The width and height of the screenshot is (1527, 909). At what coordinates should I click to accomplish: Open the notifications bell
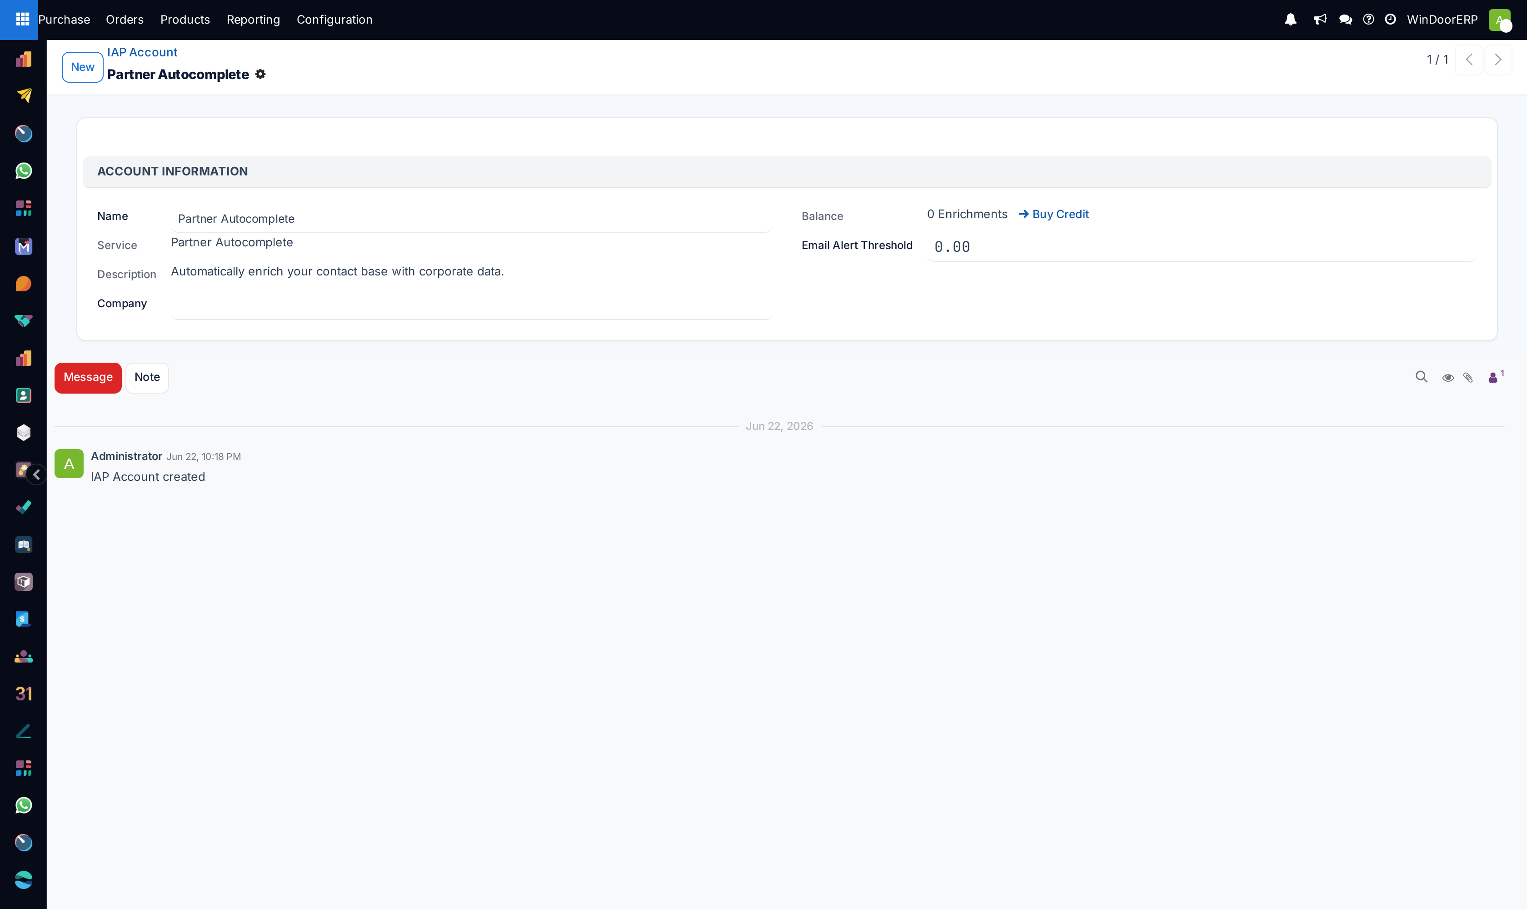pos(1290,20)
